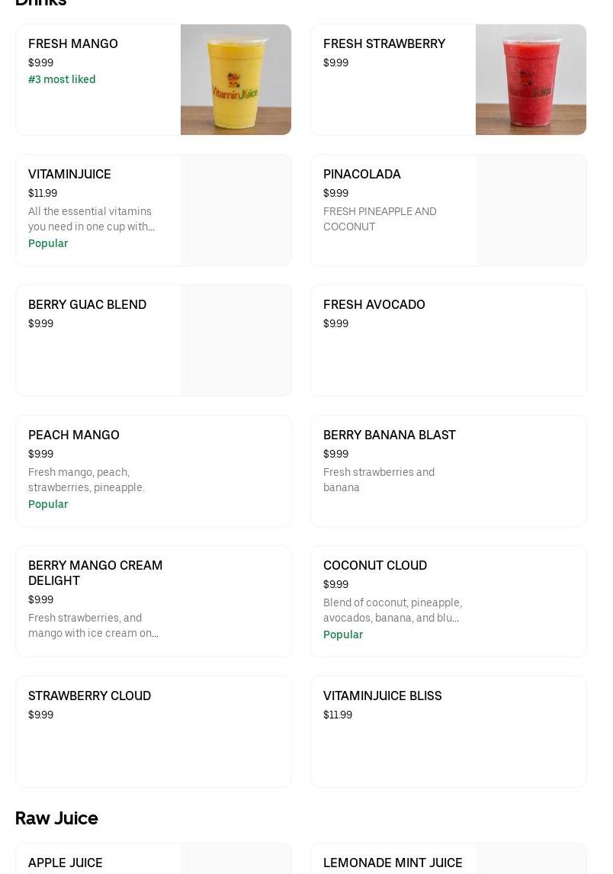Choose the BERRY GUAC BLEND item
The image size is (613, 874).
(x=88, y=305)
